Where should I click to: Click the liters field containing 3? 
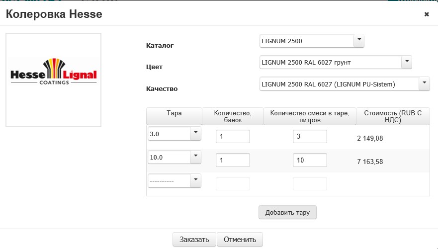(x=310, y=137)
